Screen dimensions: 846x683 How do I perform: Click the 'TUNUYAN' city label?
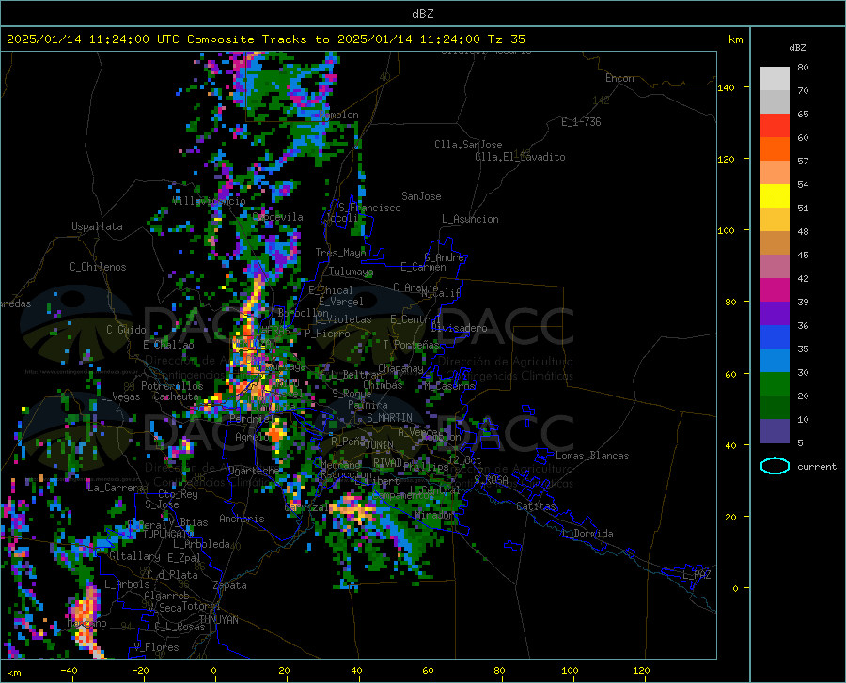tap(218, 620)
